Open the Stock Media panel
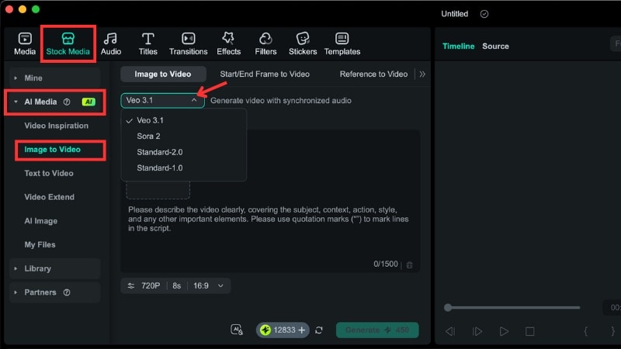The width and height of the screenshot is (621, 349). 68,43
